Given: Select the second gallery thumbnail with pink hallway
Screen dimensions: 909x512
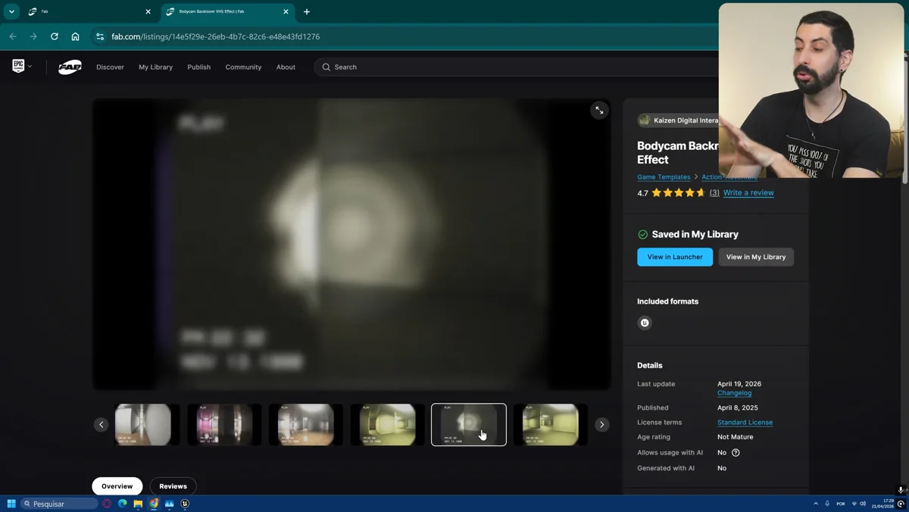Looking at the screenshot, I should tap(224, 424).
